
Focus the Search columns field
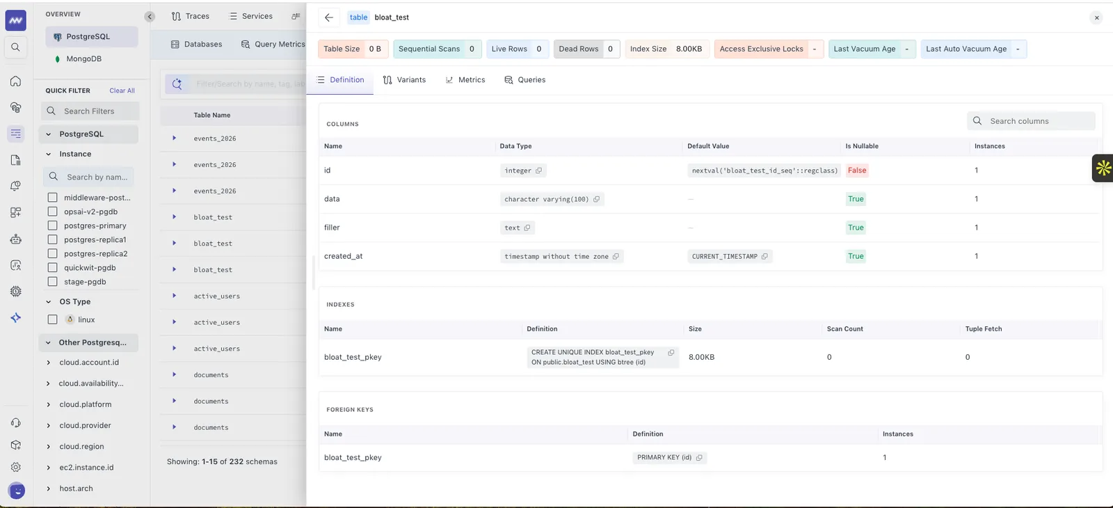[x=1031, y=121]
